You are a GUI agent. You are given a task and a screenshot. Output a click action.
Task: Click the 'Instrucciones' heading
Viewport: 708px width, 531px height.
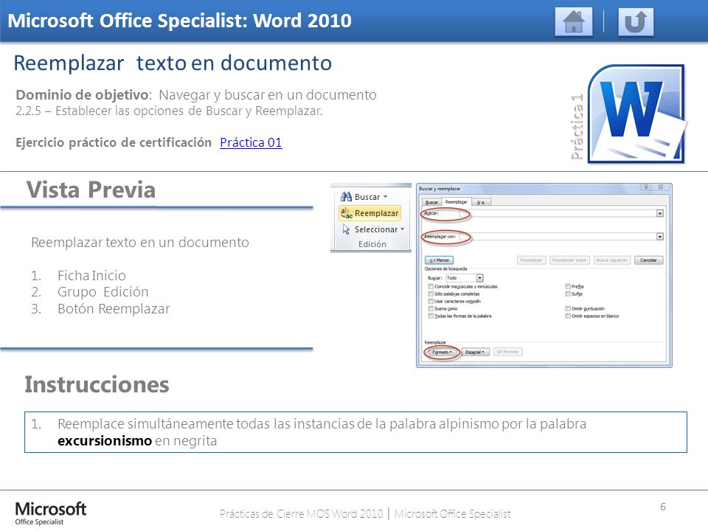point(97,385)
